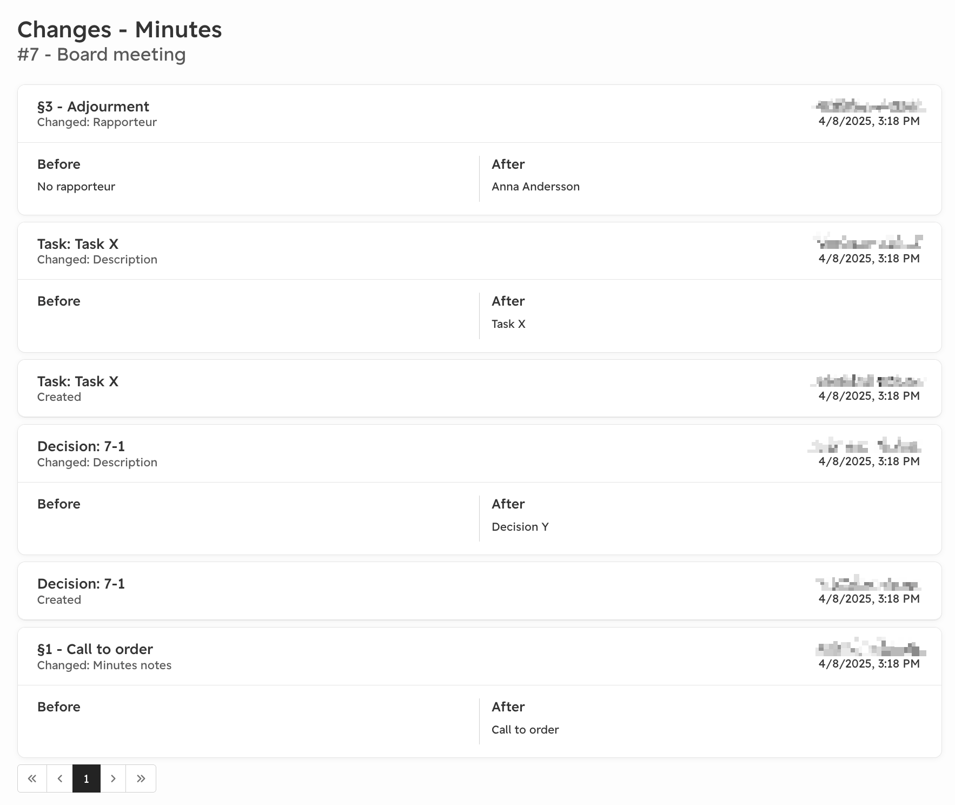The image size is (955, 805).
Task: Go to first page with double-left arrows
Action: (x=32, y=778)
